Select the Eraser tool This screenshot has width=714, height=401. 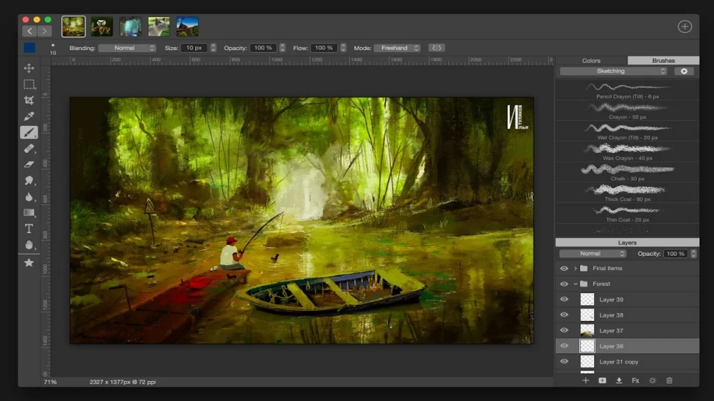click(x=29, y=164)
